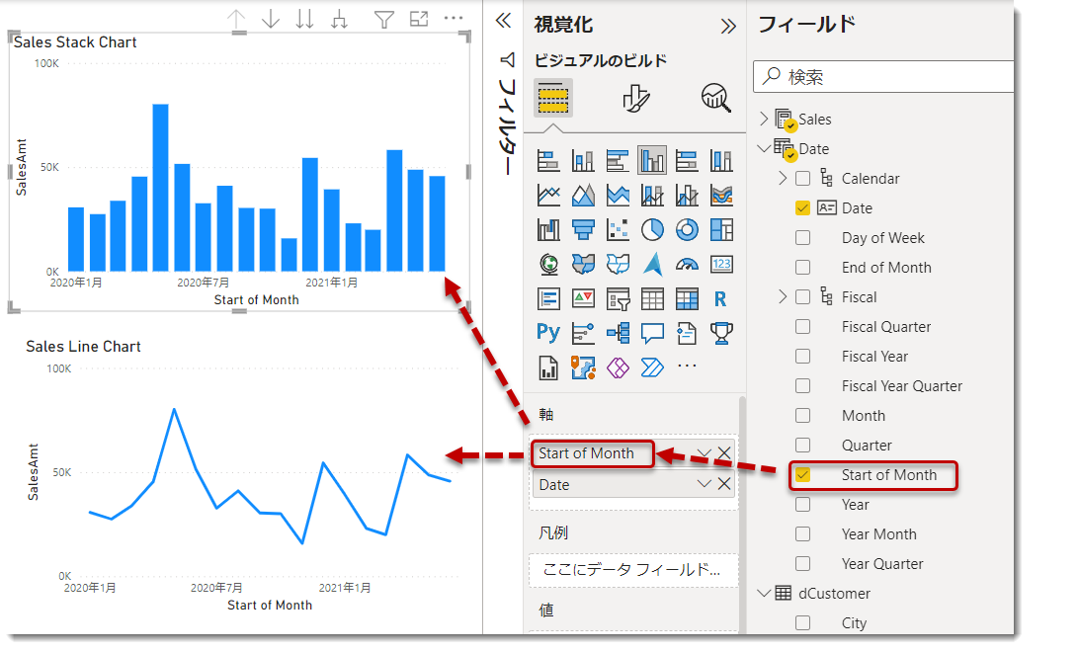1079x652 pixels.
Task: Select the Power Automate visual icon
Action: (652, 367)
